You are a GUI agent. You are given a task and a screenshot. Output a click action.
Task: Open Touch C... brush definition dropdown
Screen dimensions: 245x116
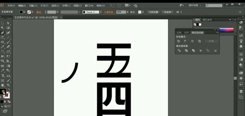101,12
